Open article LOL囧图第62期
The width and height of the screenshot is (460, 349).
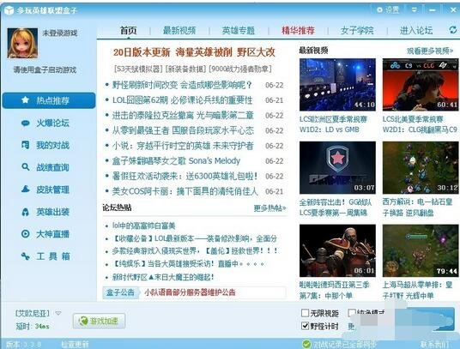[x=182, y=100]
